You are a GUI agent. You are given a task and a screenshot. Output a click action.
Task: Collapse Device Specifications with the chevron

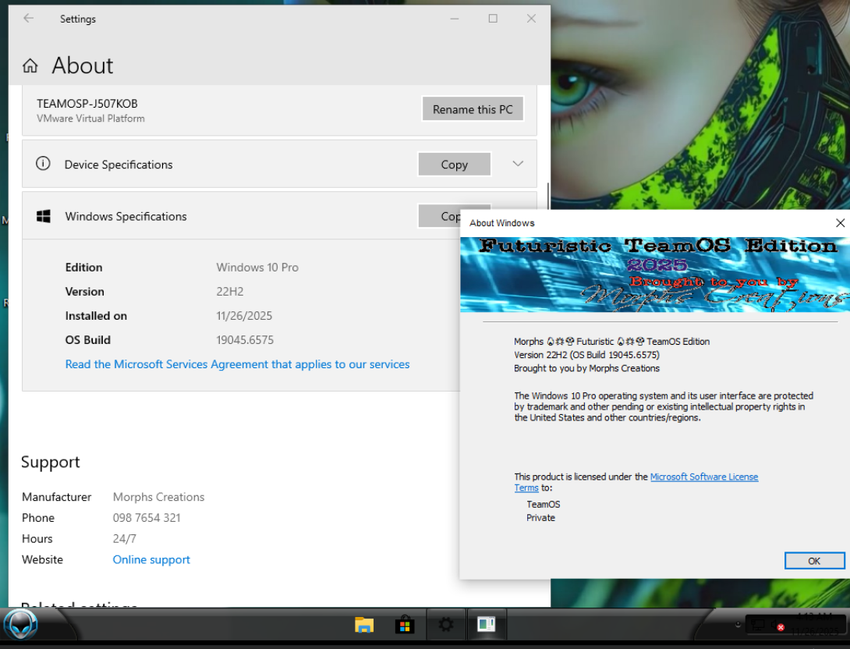coord(518,164)
